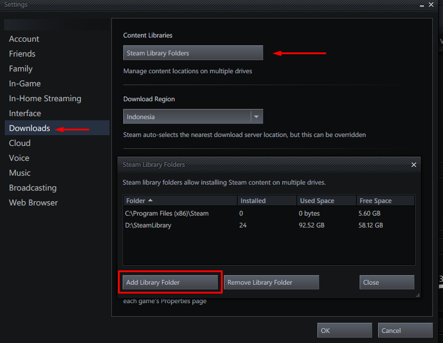Click the Remove Library Folder button
This screenshot has width=443, height=343.
pos(272,282)
